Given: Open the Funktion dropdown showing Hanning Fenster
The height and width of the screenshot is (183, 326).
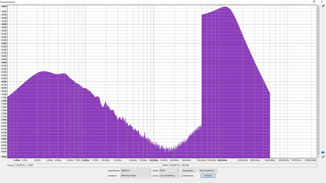Looking at the screenshot, I should coord(135,176).
